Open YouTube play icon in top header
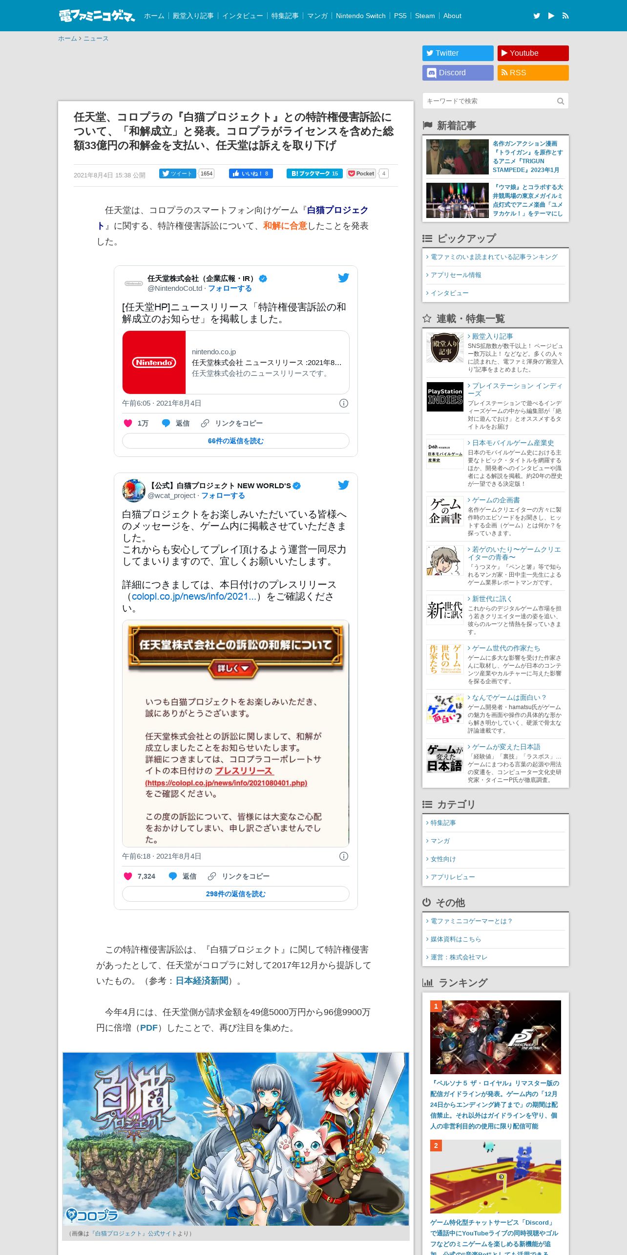Image resolution: width=627 pixels, height=1255 pixels. [x=551, y=16]
